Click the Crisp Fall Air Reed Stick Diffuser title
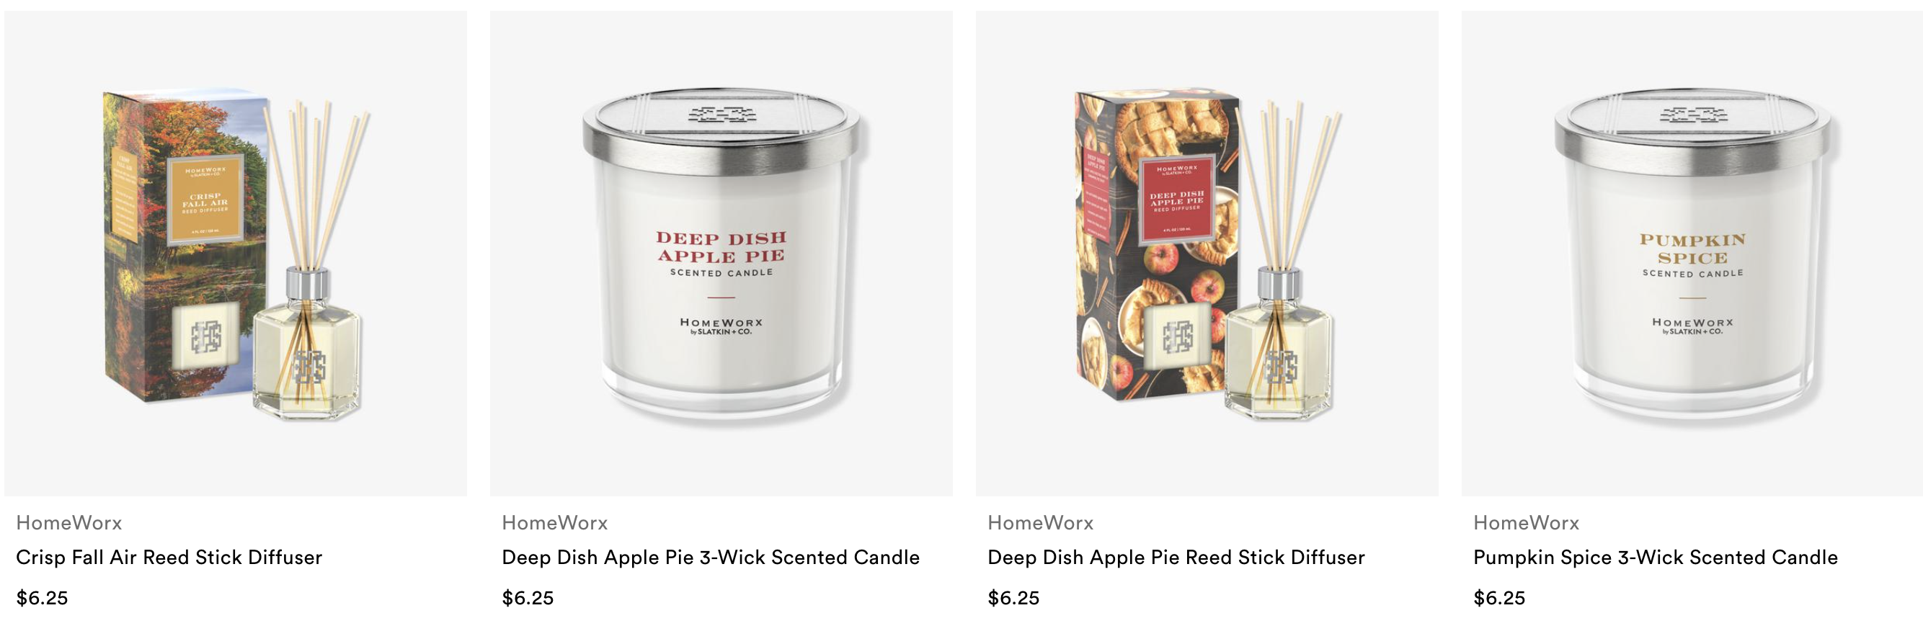This screenshot has height=644, width=1923. (169, 558)
